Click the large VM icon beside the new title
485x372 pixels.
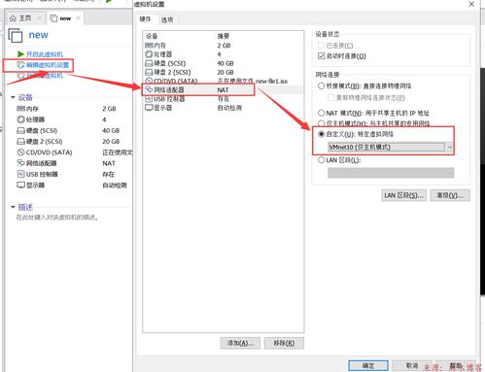(16, 36)
